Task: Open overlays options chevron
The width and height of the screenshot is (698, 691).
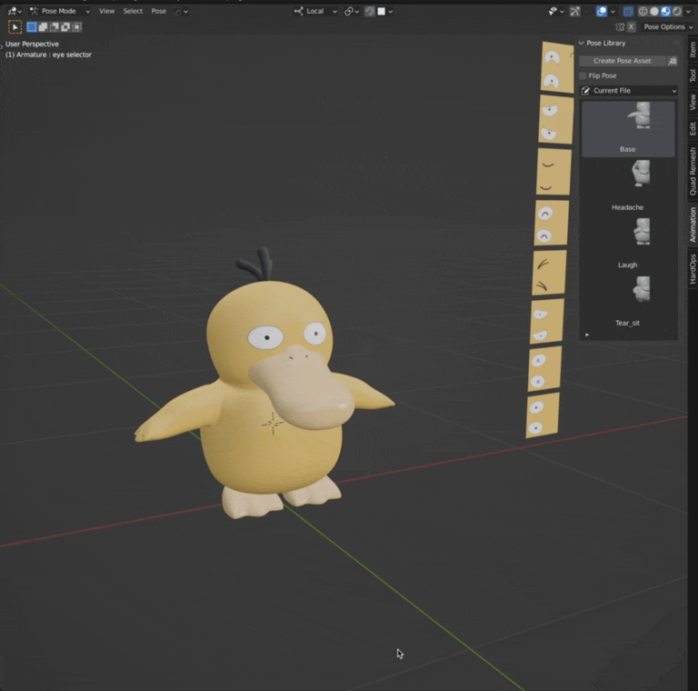Action: click(613, 12)
